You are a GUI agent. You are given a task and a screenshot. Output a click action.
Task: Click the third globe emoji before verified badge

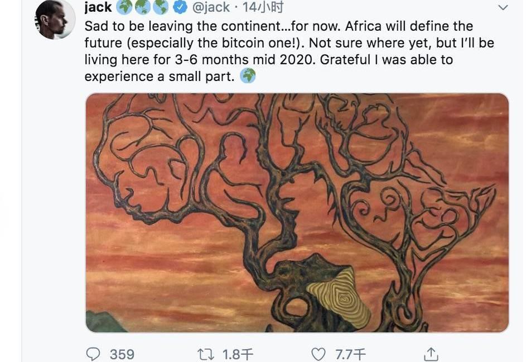[161, 7]
